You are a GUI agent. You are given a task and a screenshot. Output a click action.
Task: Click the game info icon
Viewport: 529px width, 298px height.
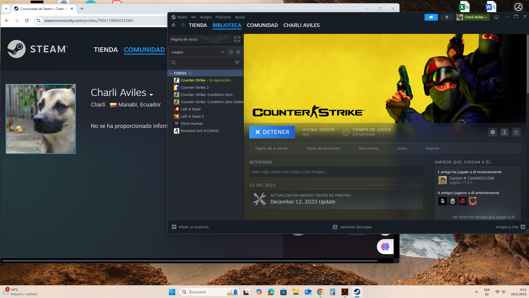click(504, 132)
